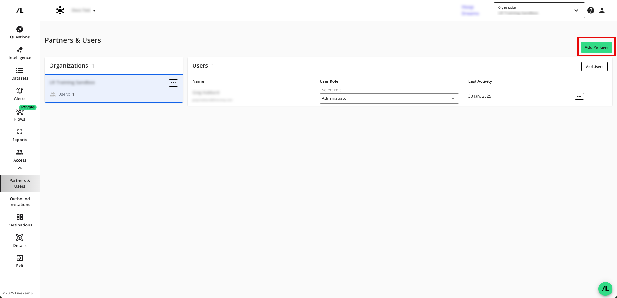Open the help question mark icon
Image resolution: width=617 pixels, height=298 pixels.
click(x=591, y=10)
